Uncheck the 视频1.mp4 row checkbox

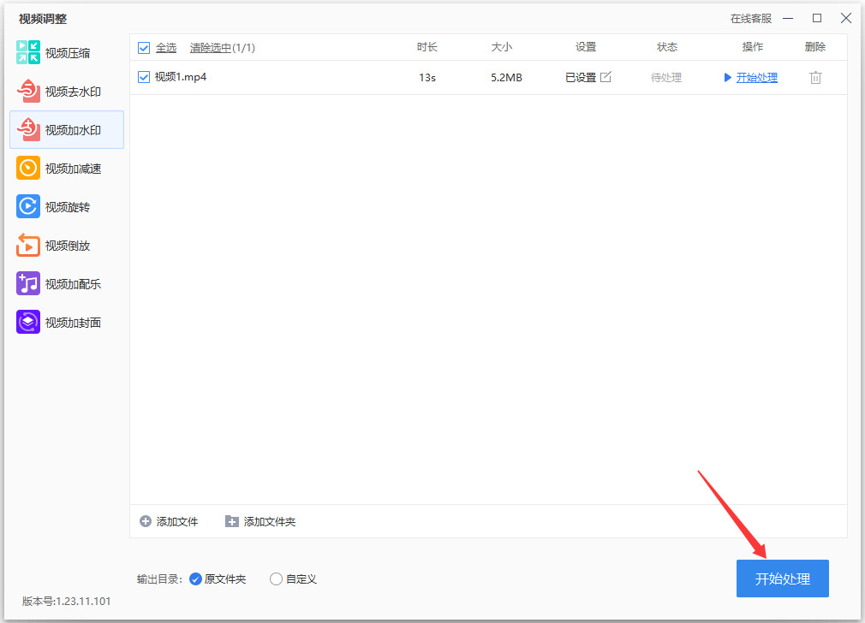(144, 77)
